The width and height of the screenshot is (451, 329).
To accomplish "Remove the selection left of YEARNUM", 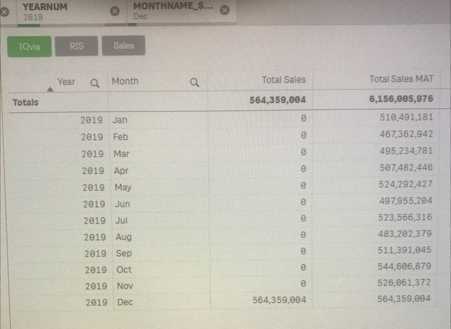I will click(4, 12).
